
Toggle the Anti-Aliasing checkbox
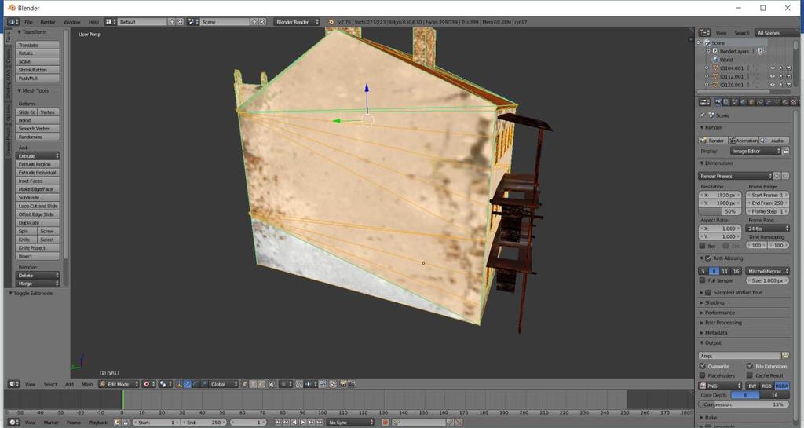pyautogui.click(x=708, y=258)
